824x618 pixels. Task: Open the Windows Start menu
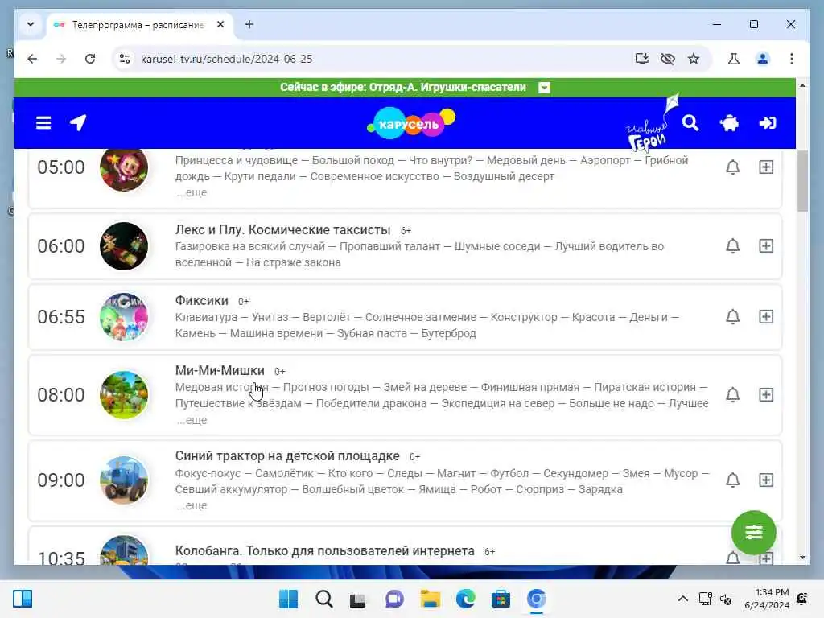[x=288, y=599]
